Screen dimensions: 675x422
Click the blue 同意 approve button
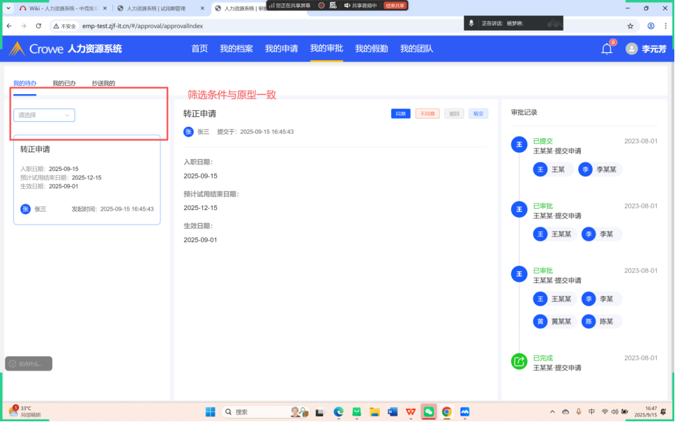click(x=400, y=114)
